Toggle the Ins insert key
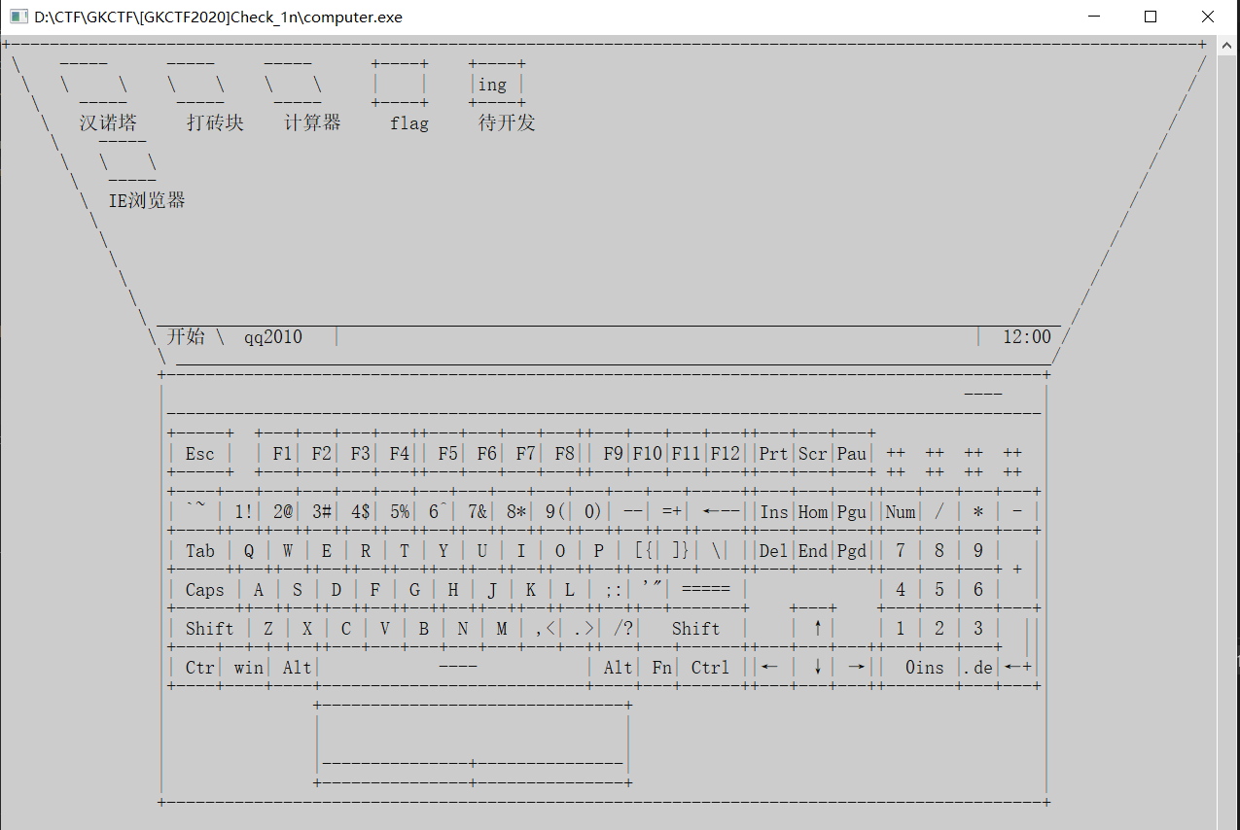This screenshot has height=830, width=1240. coord(774,512)
